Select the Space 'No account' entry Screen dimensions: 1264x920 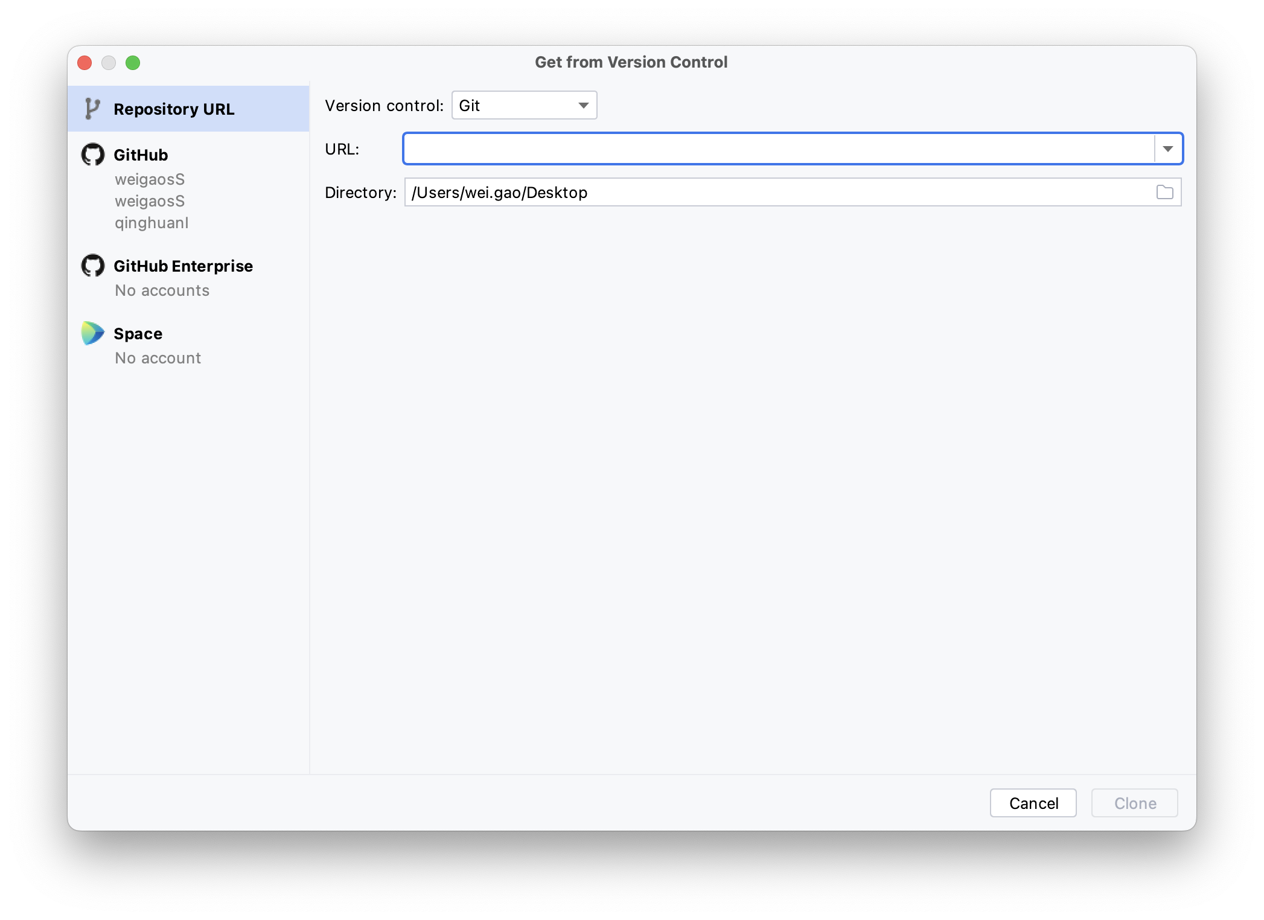pos(158,357)
